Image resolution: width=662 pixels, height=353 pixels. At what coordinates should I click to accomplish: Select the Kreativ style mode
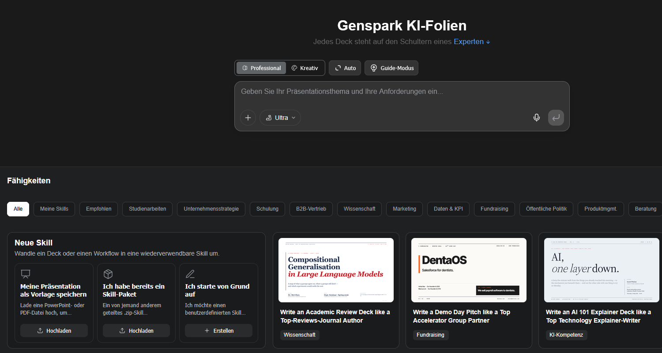click(305, 68)
